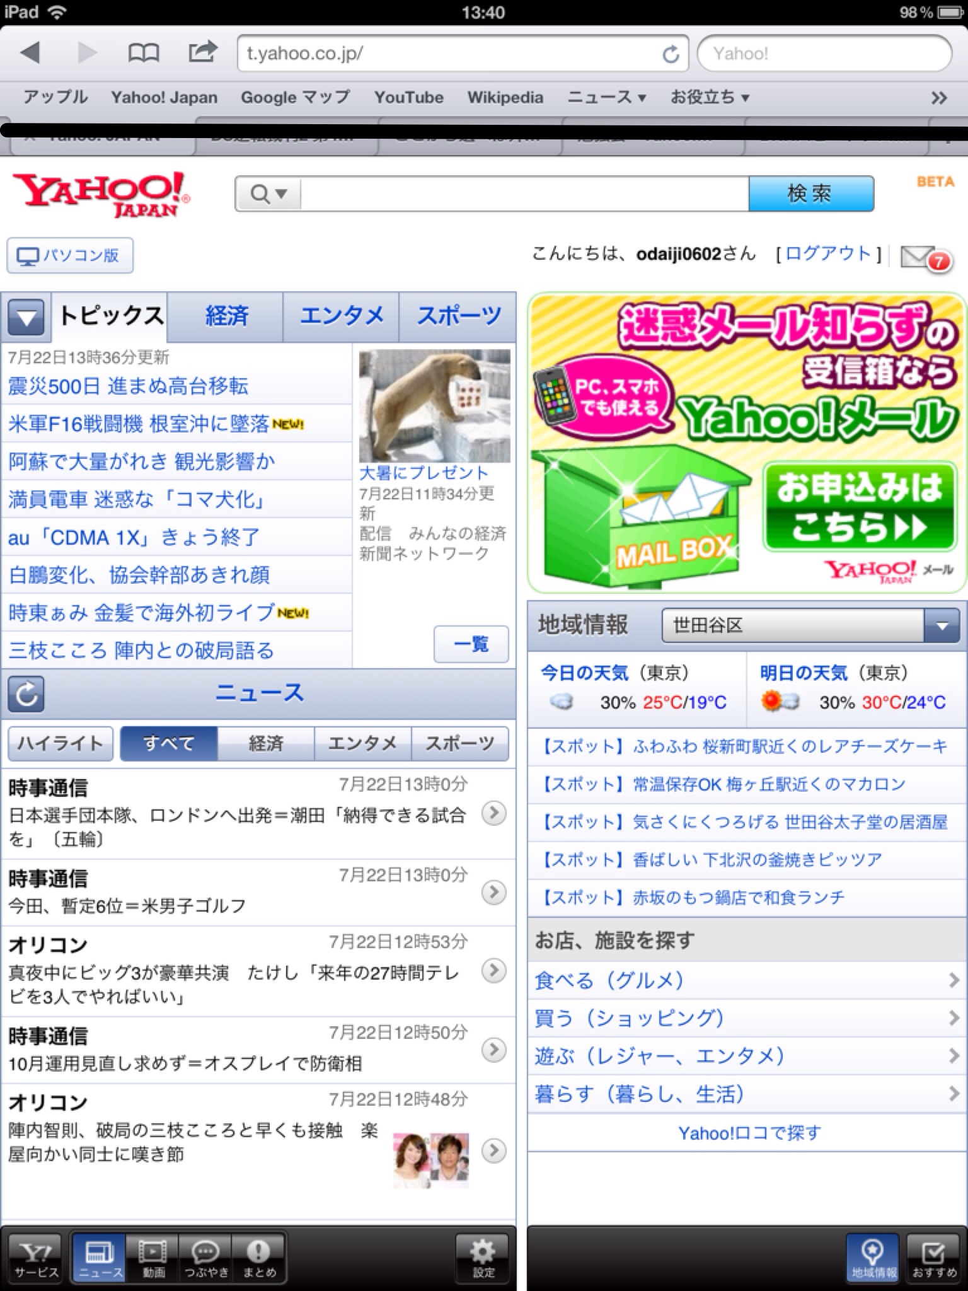Screen dimensions: 968x1291
Task: Select 動画 icon in bottom bar
Action: pos(153,1259)
